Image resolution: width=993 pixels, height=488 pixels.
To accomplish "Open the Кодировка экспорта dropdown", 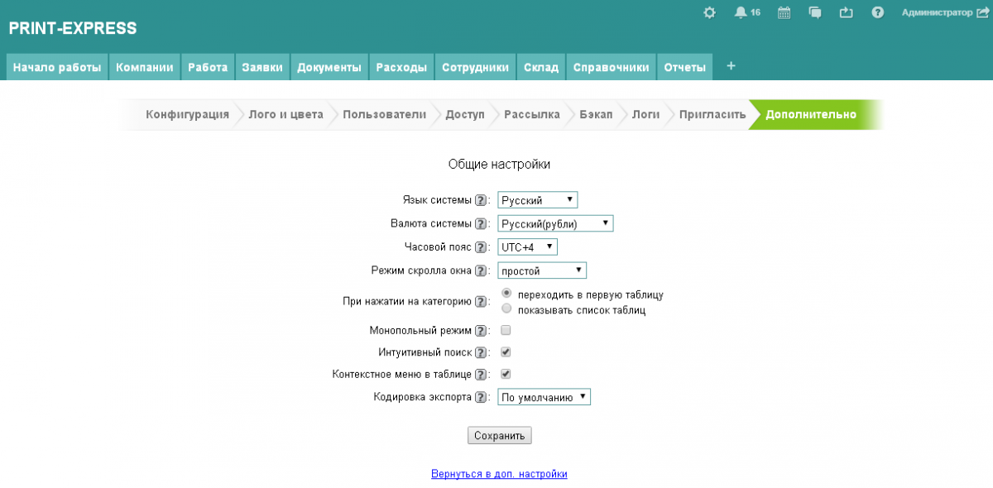I will click(544, 397).
